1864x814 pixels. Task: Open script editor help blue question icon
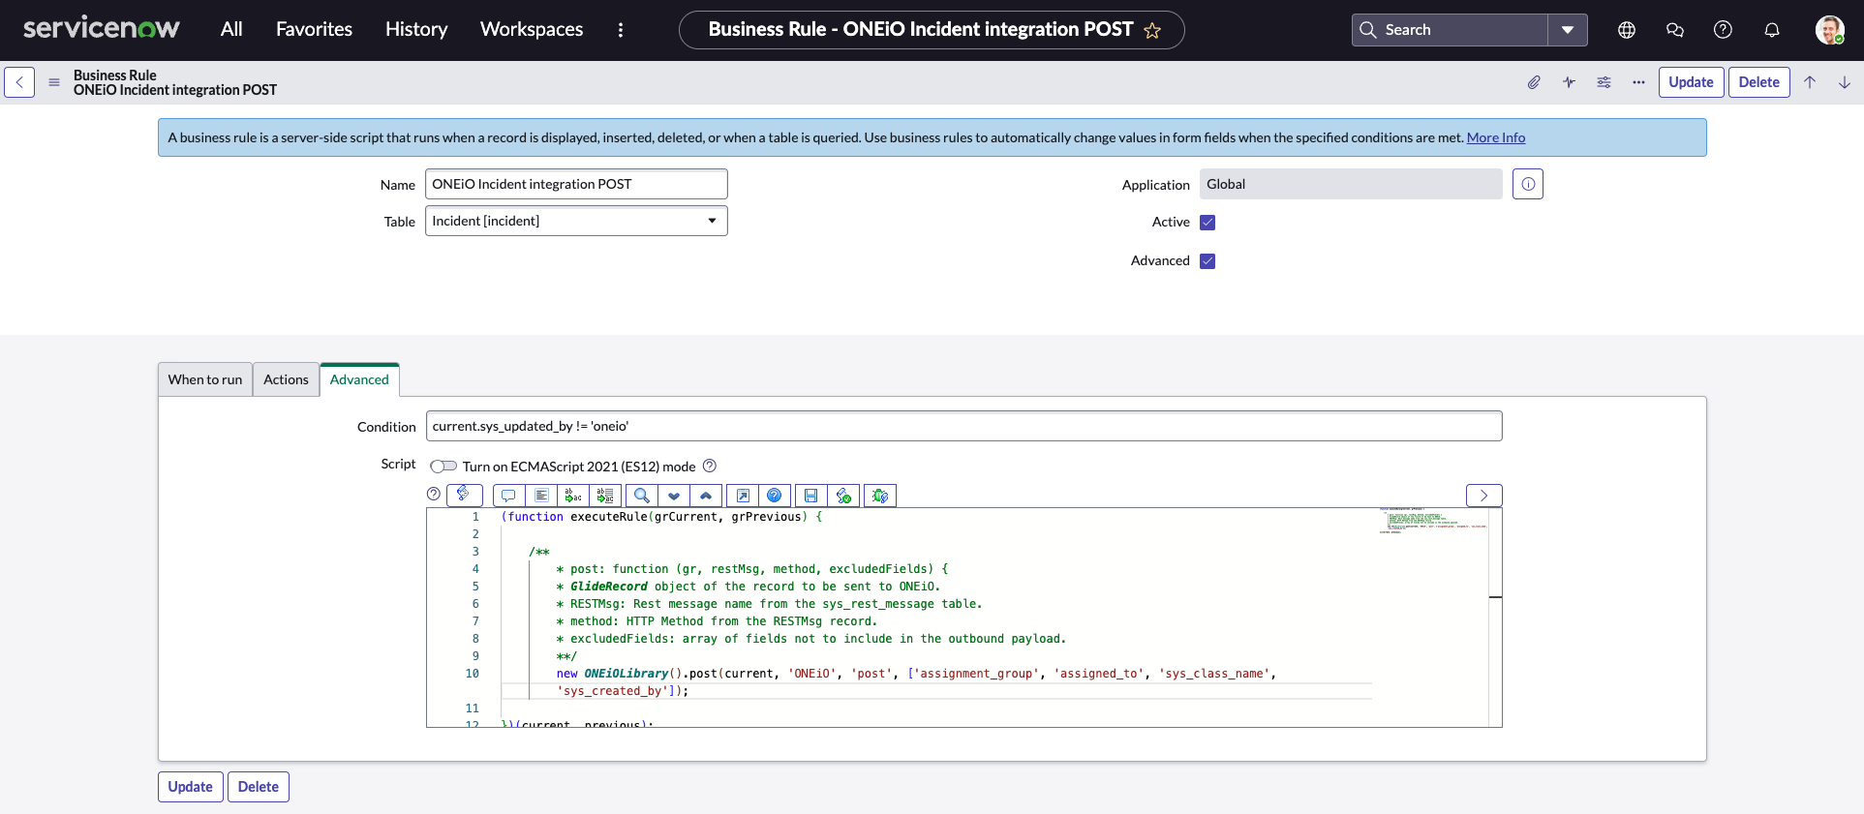point(775,496)
